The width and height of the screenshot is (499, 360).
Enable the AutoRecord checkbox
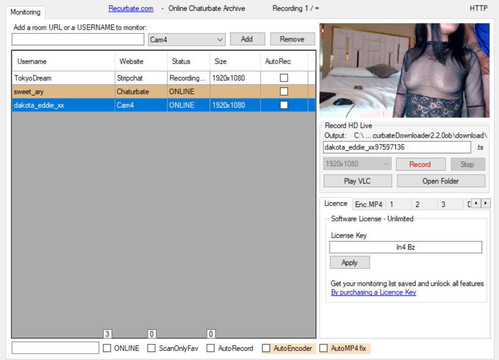pyautogui.click(x=211, y=348)
